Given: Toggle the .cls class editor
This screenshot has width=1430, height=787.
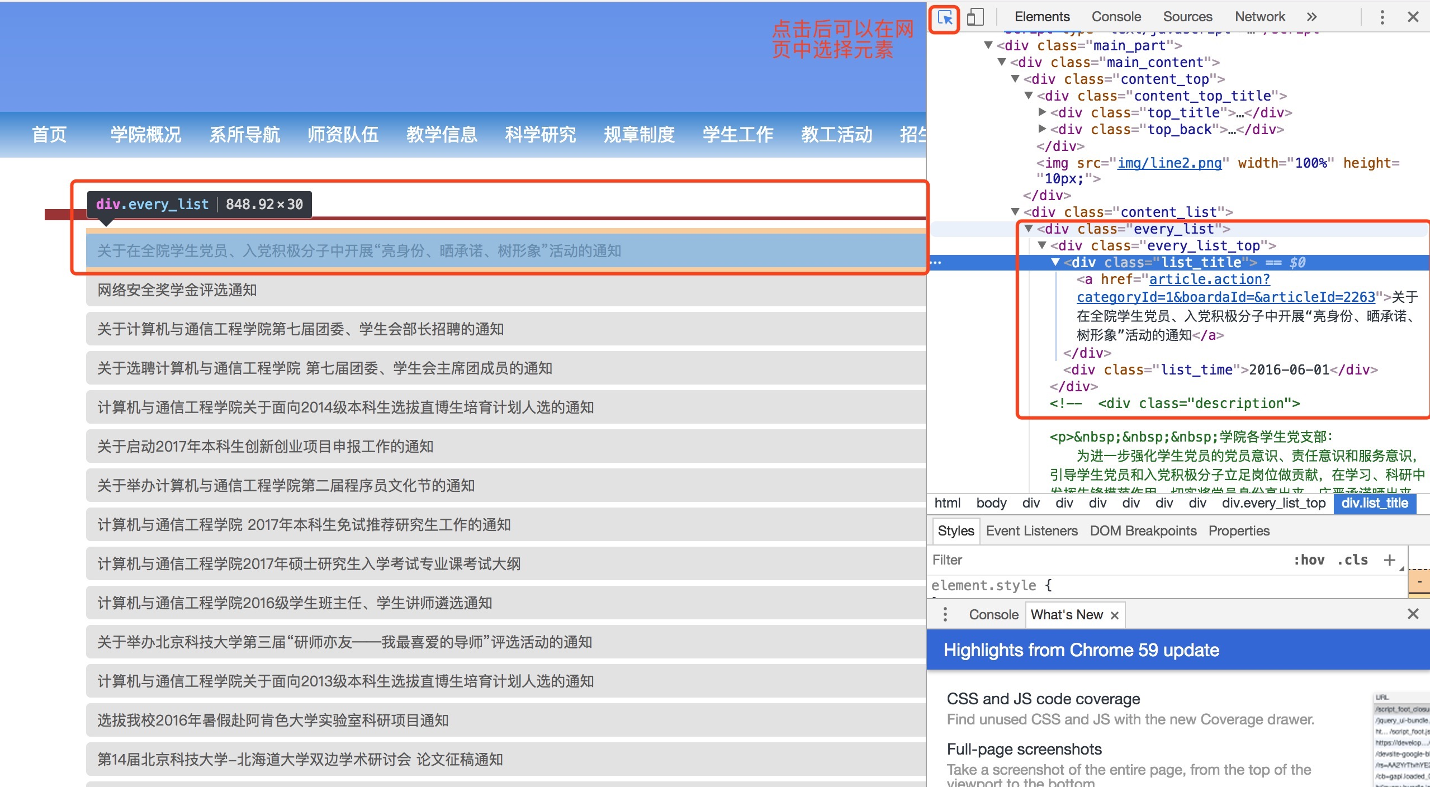Looking at the screenshot, I should tap(1352, 560).
